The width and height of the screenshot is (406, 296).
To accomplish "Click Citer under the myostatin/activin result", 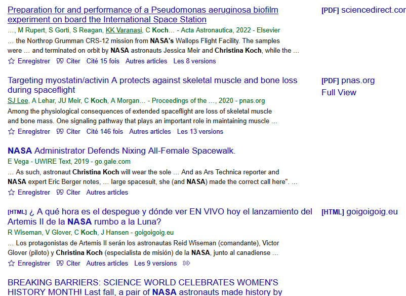I will pos(73,132).
